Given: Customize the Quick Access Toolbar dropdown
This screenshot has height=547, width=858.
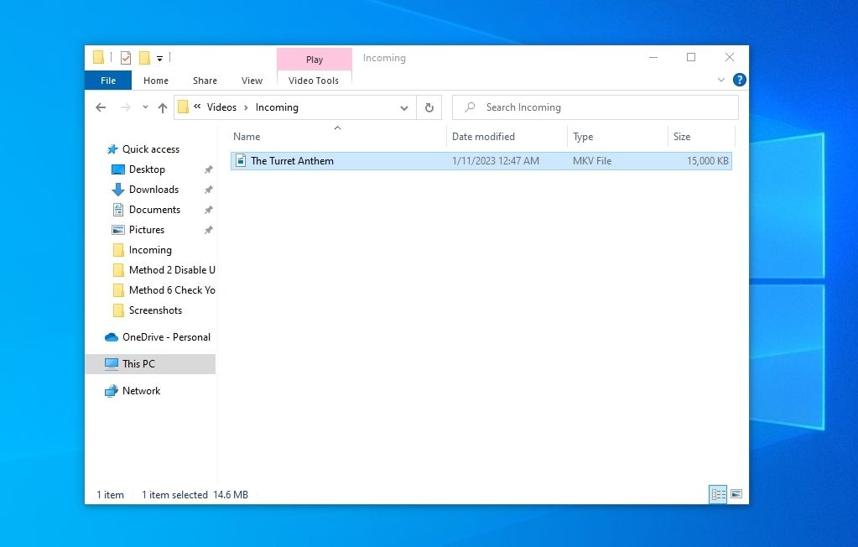Looking at the screenshot, I should 159,57.
